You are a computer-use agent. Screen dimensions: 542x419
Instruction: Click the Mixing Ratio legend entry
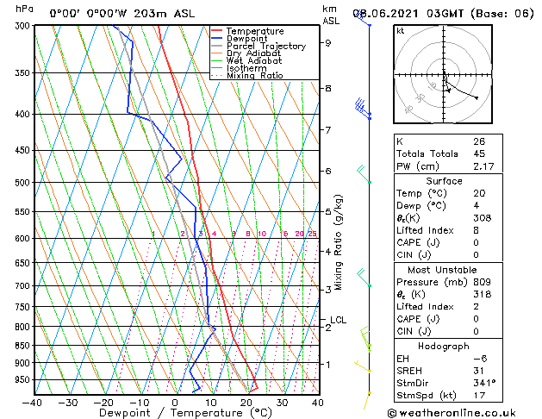(246, 75)
